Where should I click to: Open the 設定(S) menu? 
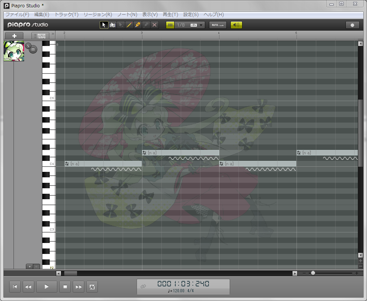point(191,15)
